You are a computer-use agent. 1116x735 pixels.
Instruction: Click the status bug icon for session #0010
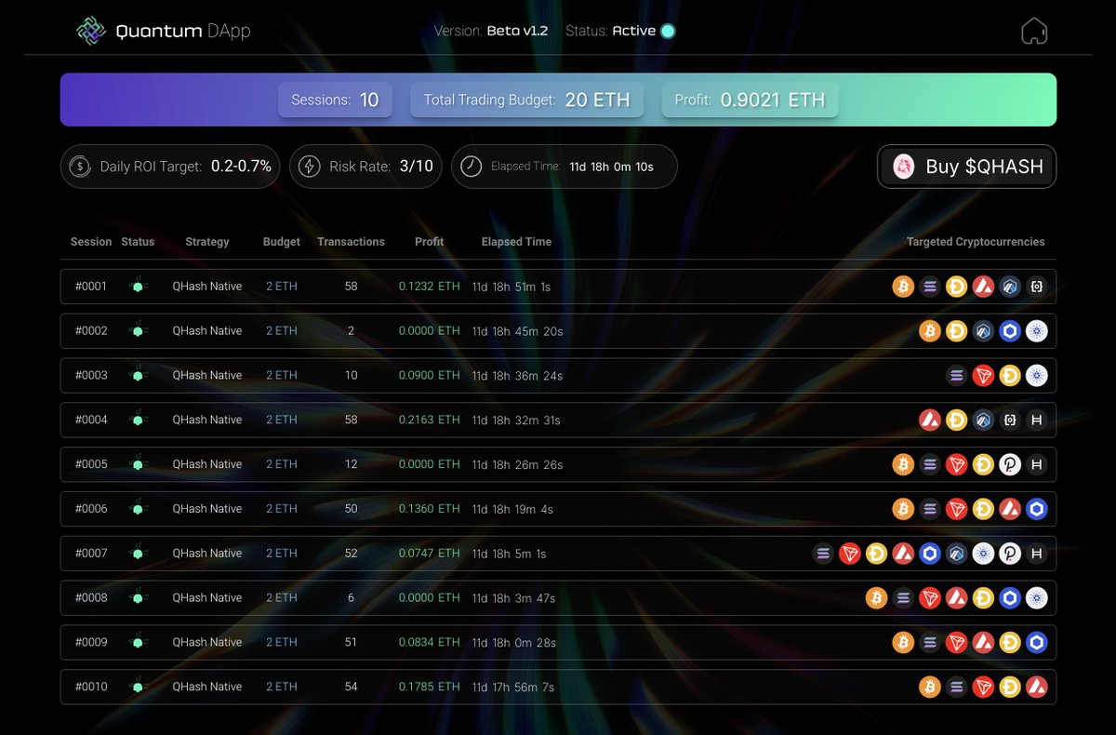[138, 687]
